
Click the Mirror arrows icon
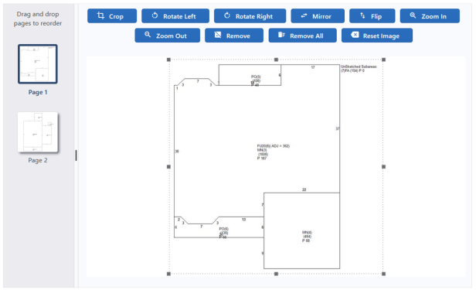(x=304, y=15)
